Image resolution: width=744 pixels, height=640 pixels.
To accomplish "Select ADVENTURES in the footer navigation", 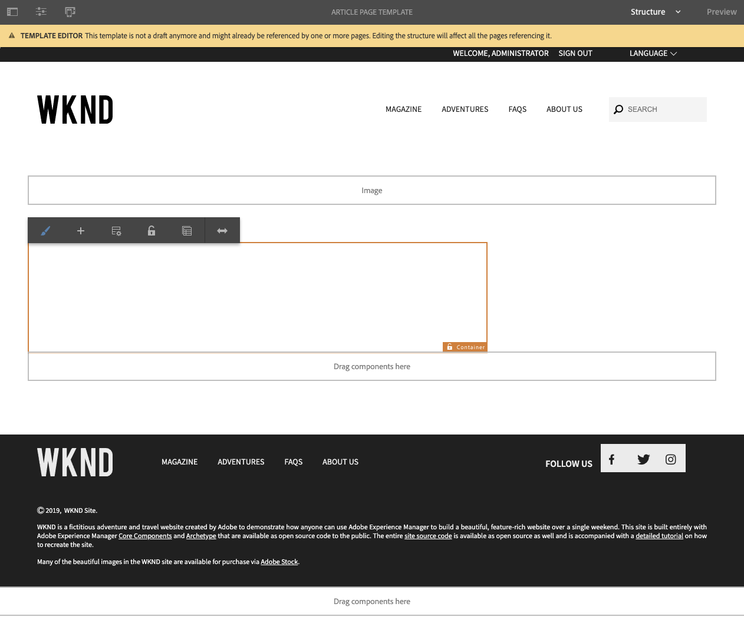I will (241, 462).
